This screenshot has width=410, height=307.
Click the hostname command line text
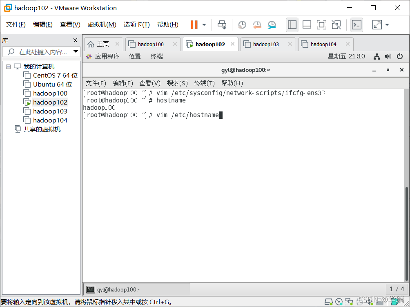pos(171,100)
